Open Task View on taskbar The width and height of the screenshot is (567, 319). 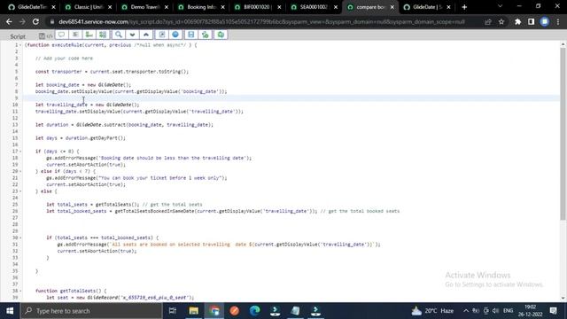[x=173, y=311]
